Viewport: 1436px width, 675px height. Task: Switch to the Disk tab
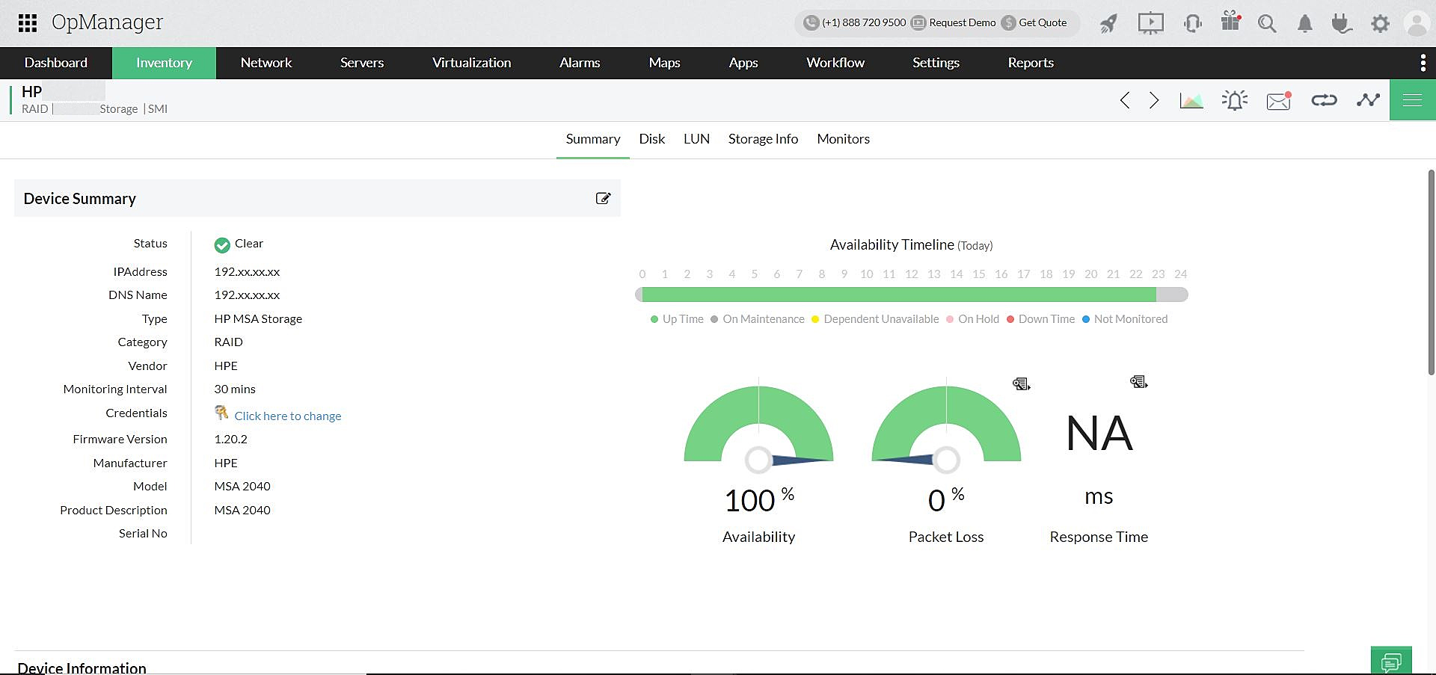651,139
